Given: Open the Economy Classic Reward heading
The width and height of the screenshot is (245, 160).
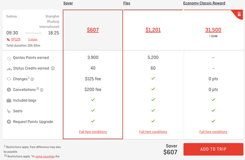Looking at the screenshot, I should (204, 3).
